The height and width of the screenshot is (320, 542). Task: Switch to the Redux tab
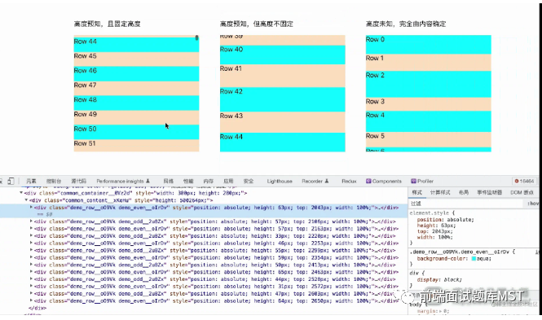coord(349,181)
